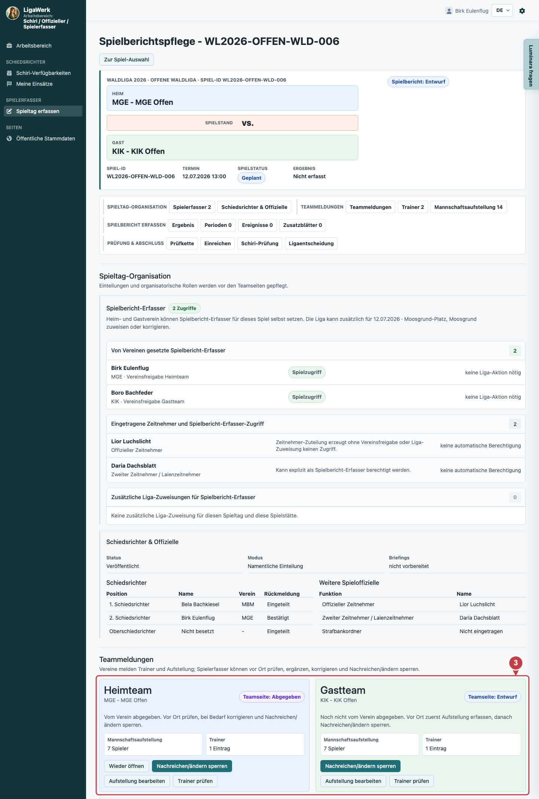
Task: Click the Arbeitsbereich briefcase icon
Action: [9, 46]
